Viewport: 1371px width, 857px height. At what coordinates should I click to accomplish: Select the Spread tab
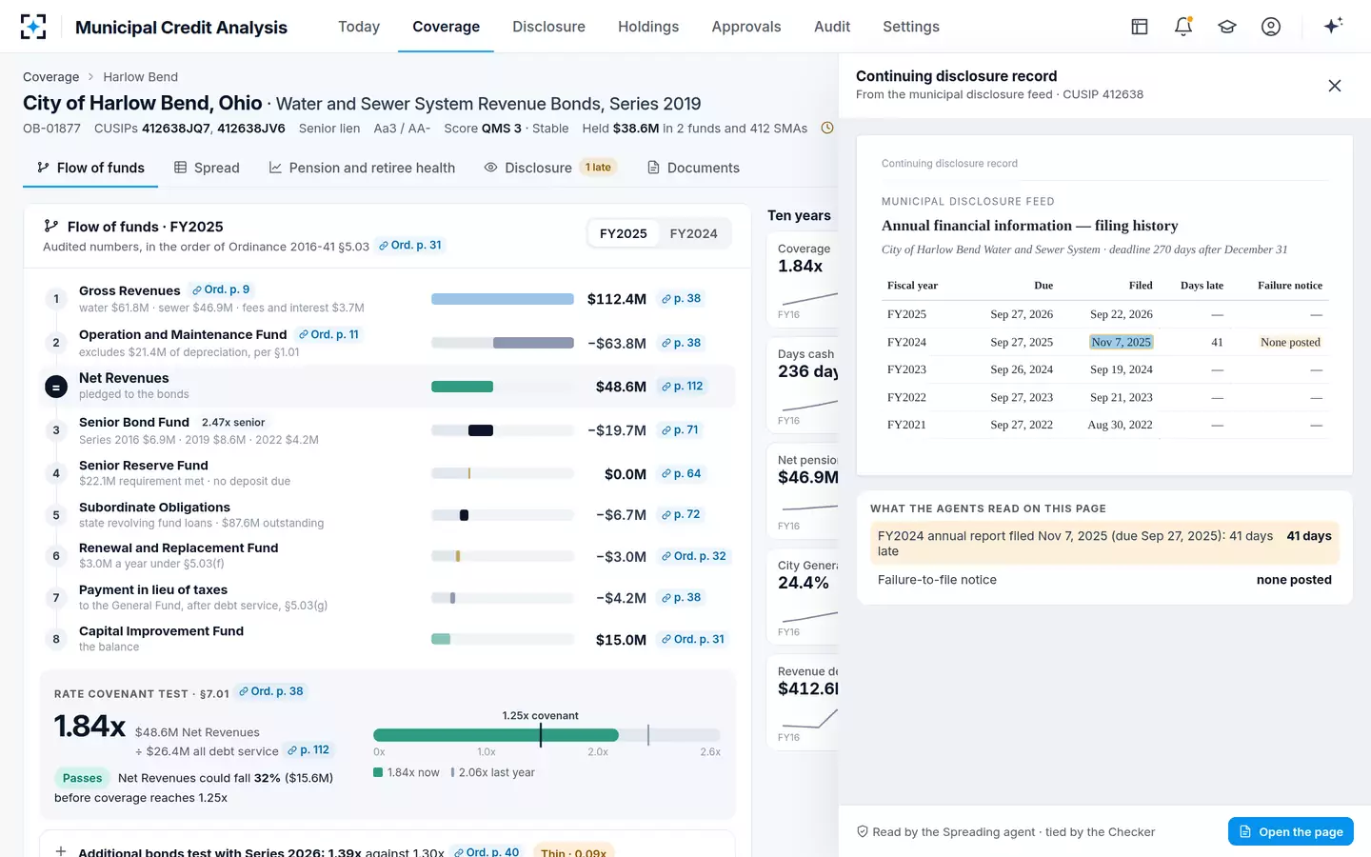[207, 168]
